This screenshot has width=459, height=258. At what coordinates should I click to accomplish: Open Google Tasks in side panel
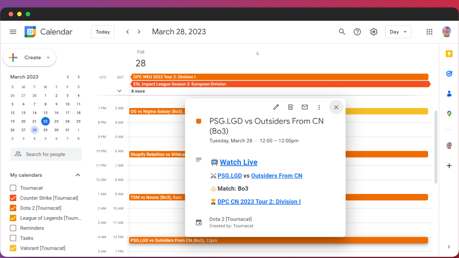449,73
